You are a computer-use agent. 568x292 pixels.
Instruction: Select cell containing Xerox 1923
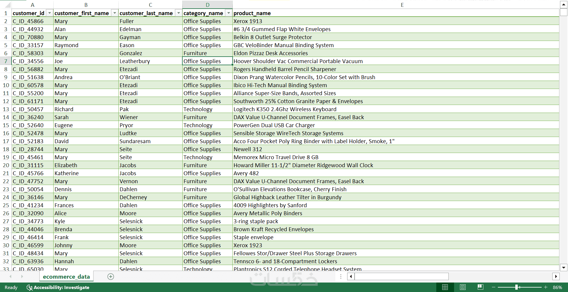pyautogui.click(x=396, y=245)
